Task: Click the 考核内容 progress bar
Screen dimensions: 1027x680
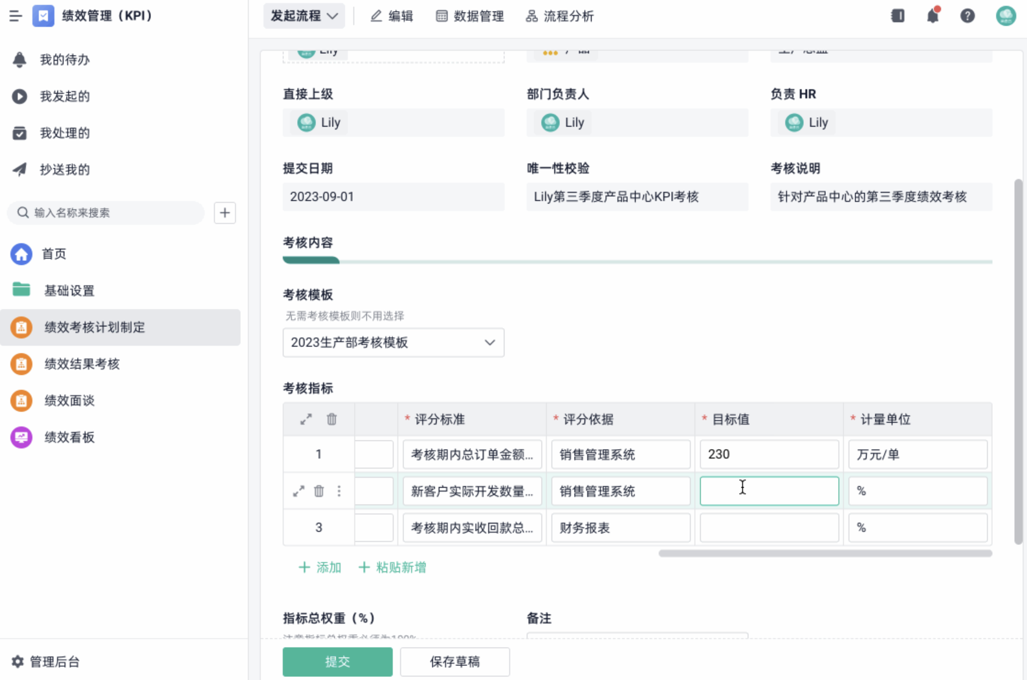Action: tap(638, 261)
